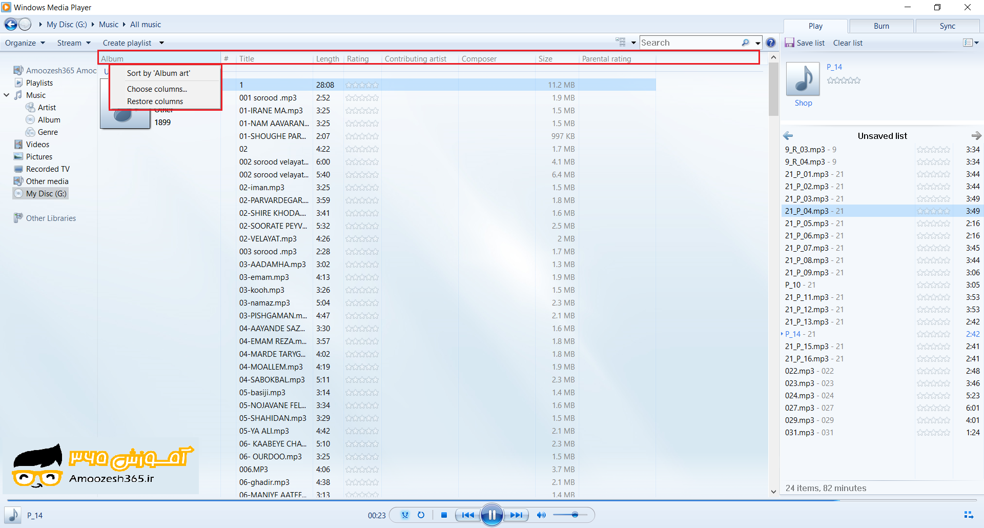Collapse the Music tree node
The height and width of the screenshot is (528, 984).
tap(7, 95)
